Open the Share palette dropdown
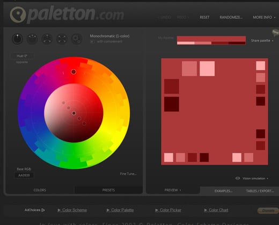The image size is (279, 225). [262, 41]
